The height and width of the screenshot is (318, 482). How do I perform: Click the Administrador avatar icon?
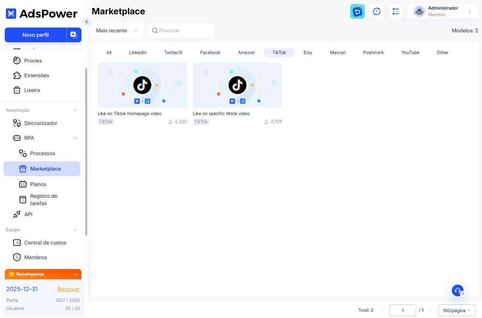pyautogui.click(x=419, y=11)
